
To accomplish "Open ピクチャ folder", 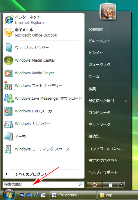I will tap(96, 53).
